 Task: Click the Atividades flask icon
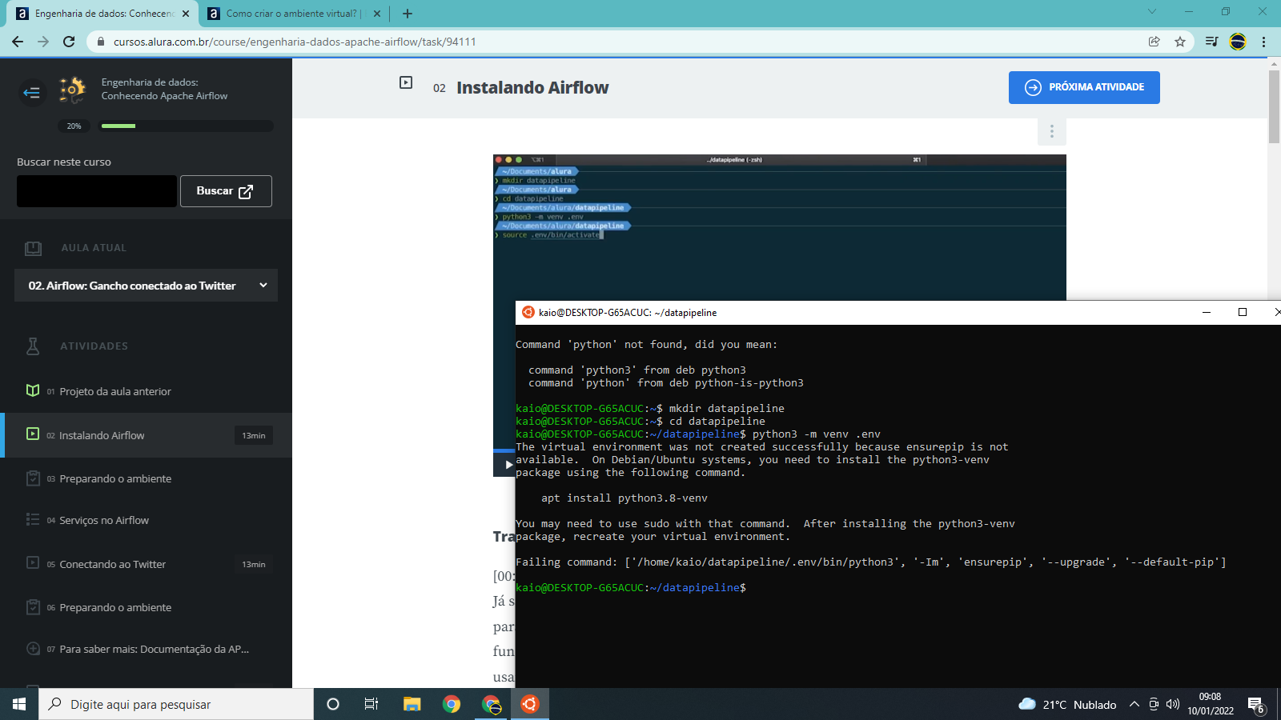(33, 346)
